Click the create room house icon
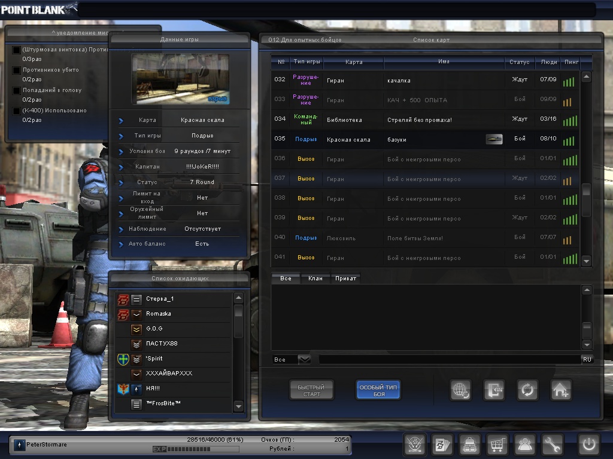This screenshot has height=459, width=613. [561, 390]
